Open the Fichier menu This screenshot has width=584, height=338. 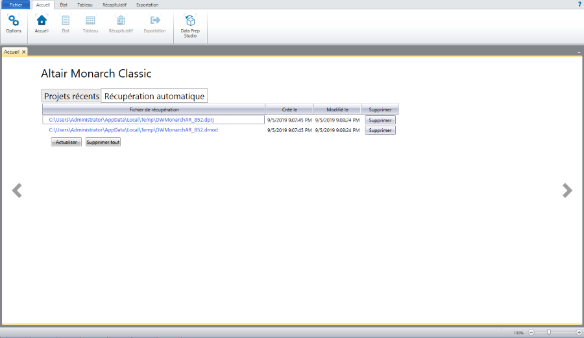pos(16,5)
